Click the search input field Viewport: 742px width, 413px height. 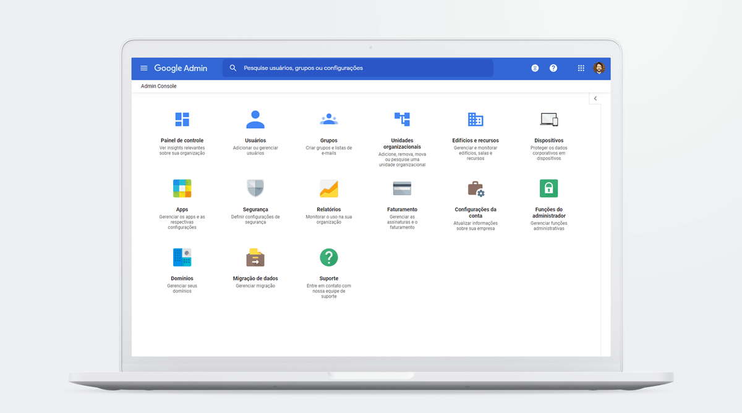(x=359, y=68)
